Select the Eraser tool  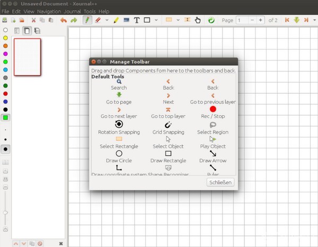point(98,20)
